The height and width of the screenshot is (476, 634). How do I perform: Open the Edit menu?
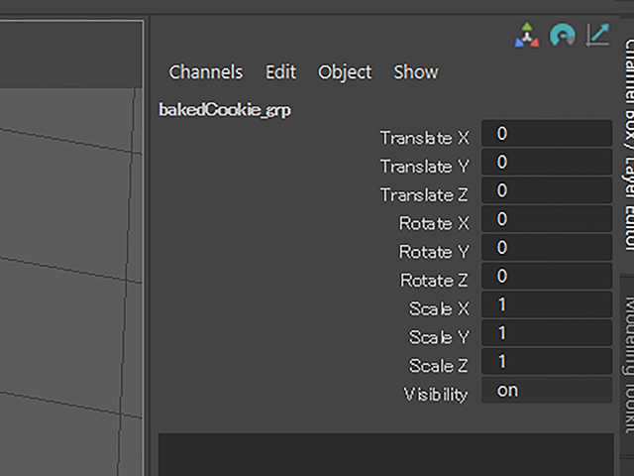(x=280, y=72)
